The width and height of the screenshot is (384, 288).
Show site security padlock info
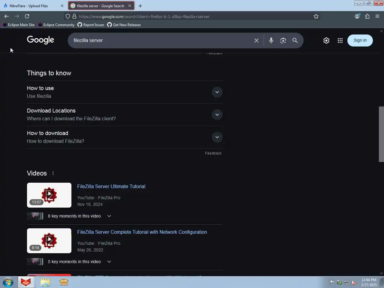[x=74, y=16]
